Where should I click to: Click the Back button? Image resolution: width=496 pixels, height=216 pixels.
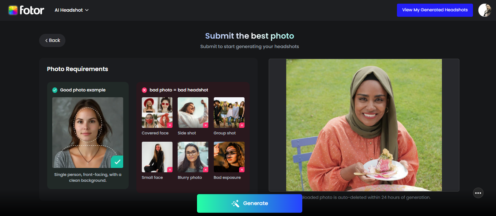click(x=52, y=40)
